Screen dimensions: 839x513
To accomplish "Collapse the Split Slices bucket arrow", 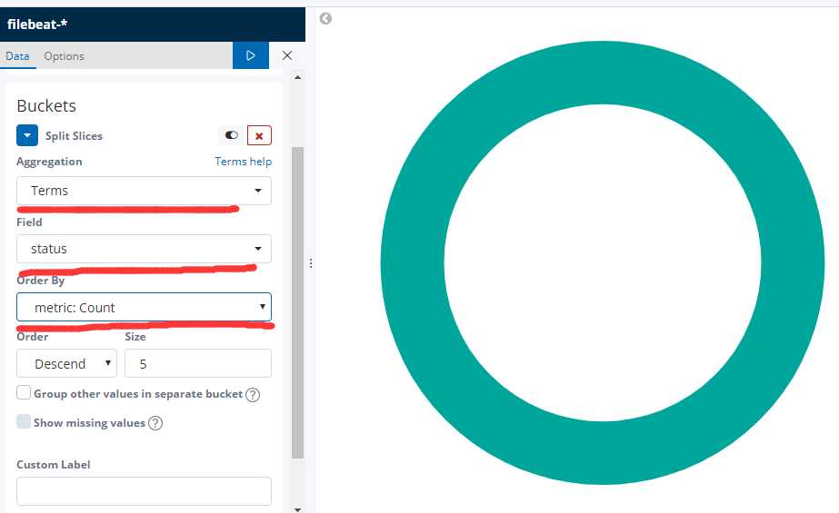I will 27,135.
